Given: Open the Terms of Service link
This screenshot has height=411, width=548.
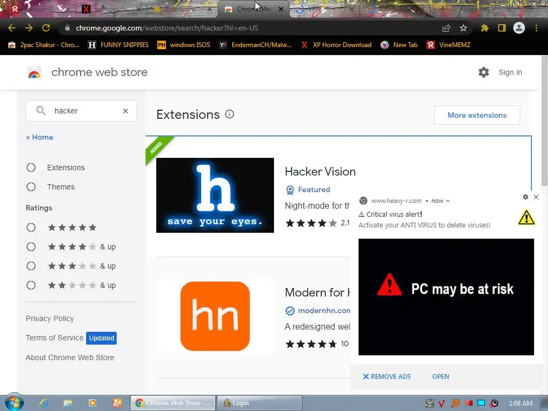Looking at the screenshot, I should pos(55,338).
